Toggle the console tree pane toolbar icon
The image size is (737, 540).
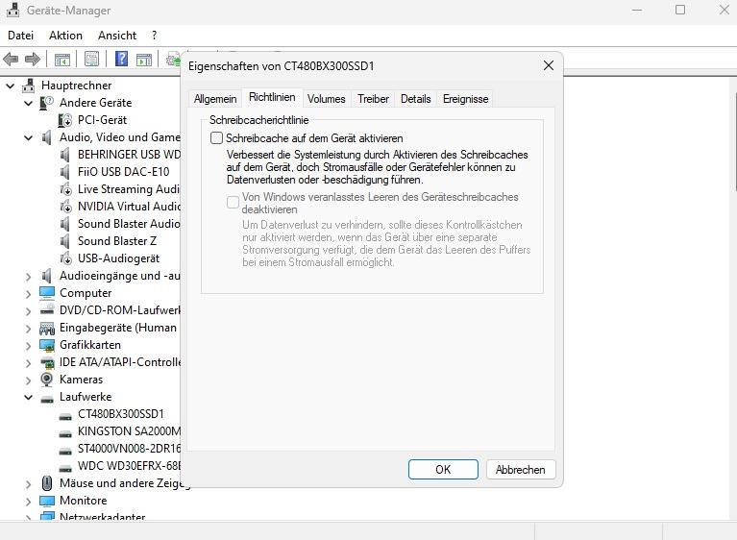click(62, 60)
